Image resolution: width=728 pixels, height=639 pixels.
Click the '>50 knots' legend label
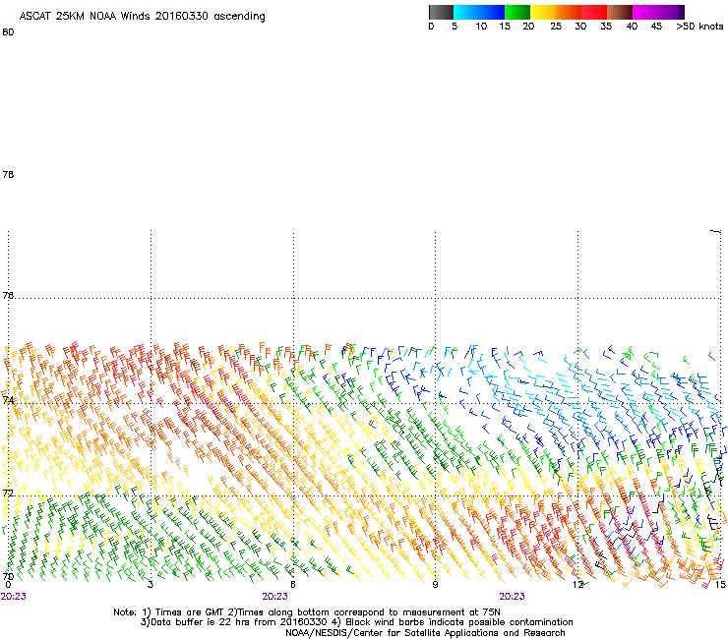[x=699, y=27]
